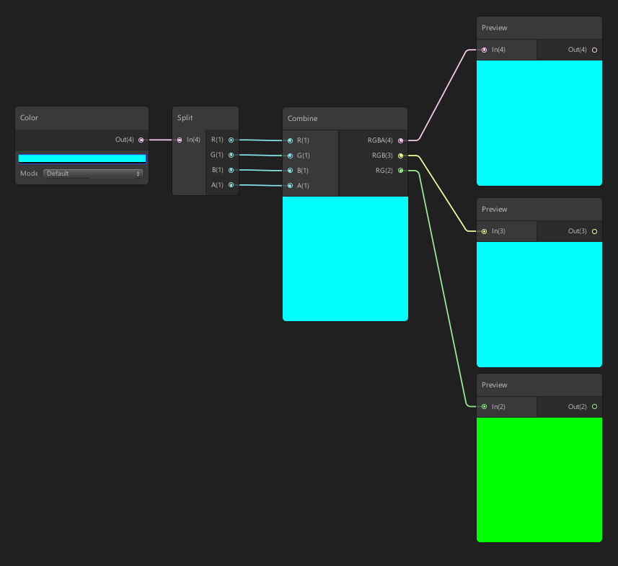Click the Combine RG(2) output port
The image size is (618, 566).
pyautogui.click(x=400, y=171)
